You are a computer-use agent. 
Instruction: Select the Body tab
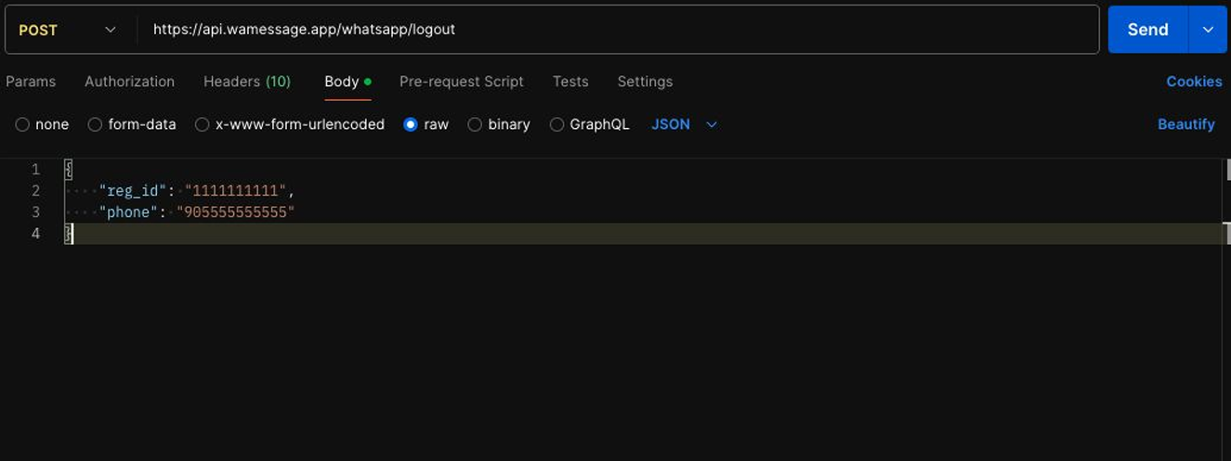347,82
